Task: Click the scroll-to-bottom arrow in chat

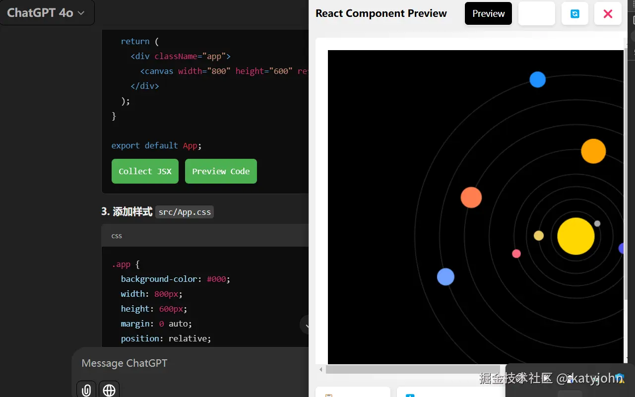Action: (306, 325)
